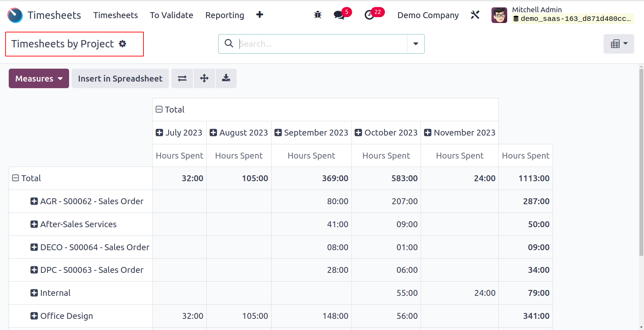
Task: Open the Timesheets menu
Action: tap(116, 15)
